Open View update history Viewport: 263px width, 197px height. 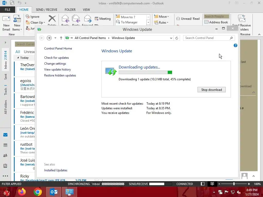(58, 70)
